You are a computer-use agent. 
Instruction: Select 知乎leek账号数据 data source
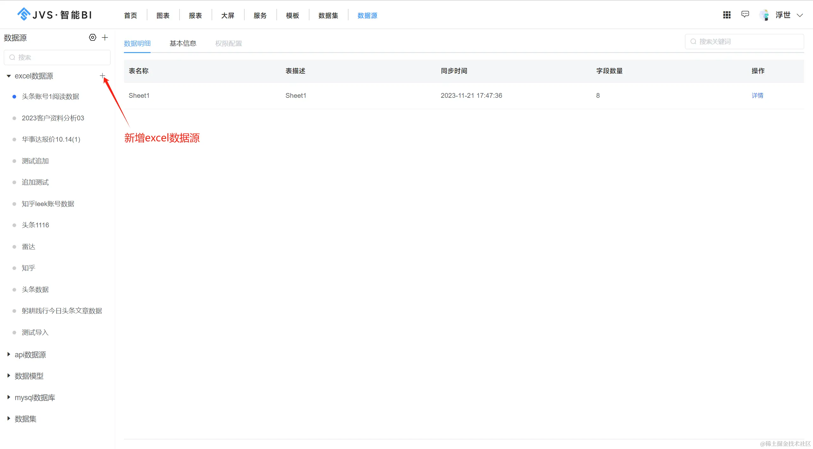click(48, 204)
